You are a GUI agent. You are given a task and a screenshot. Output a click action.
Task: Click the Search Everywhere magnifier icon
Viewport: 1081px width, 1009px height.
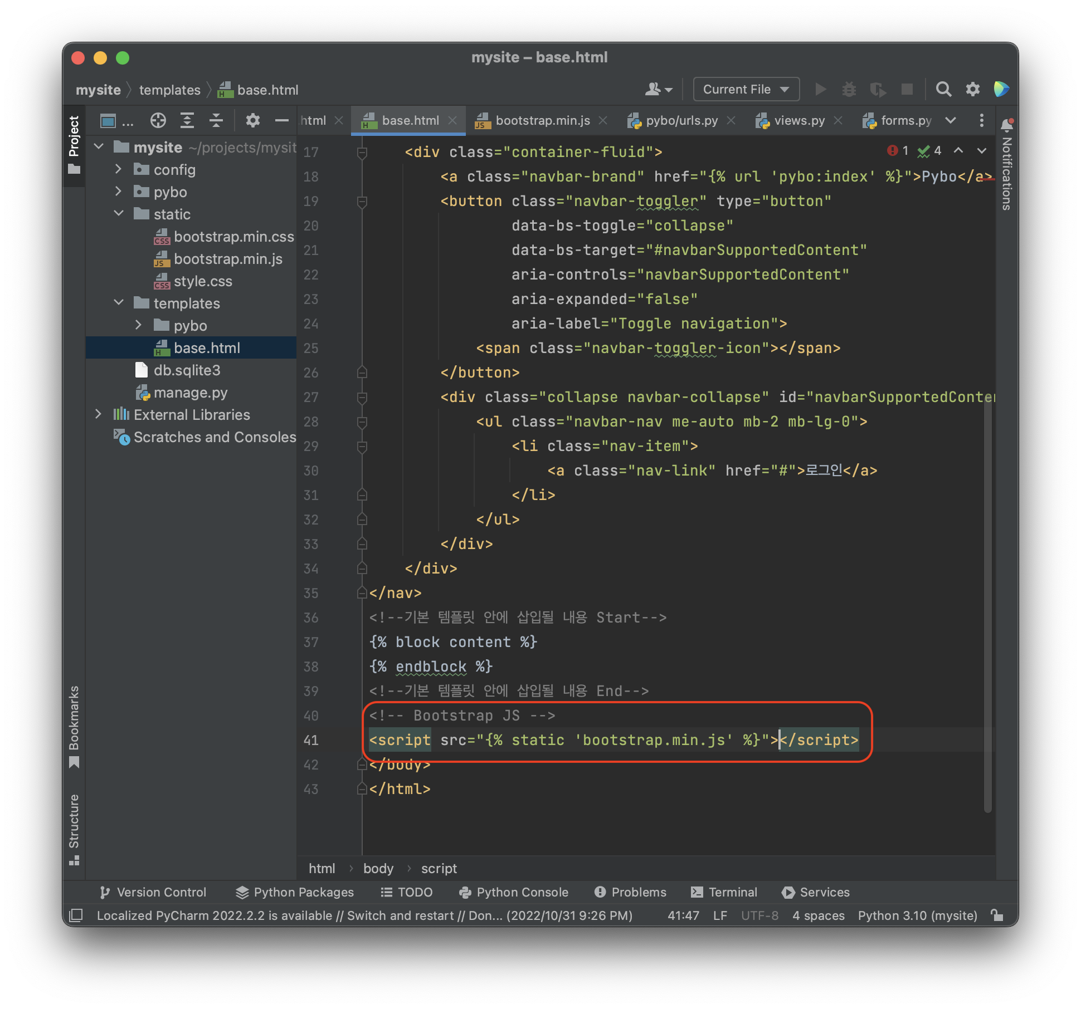[943, 89]
